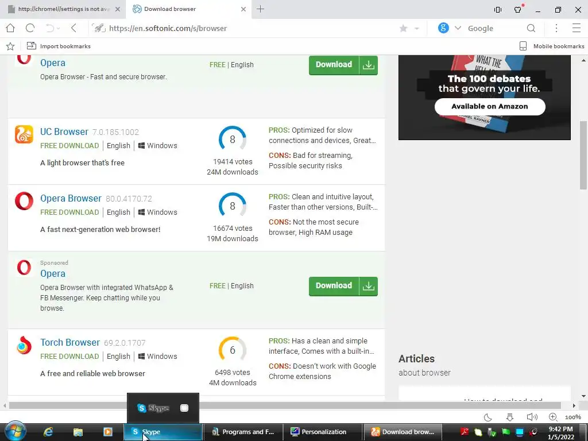
Task: Focus the Google search input field
Action: (494, 28)
